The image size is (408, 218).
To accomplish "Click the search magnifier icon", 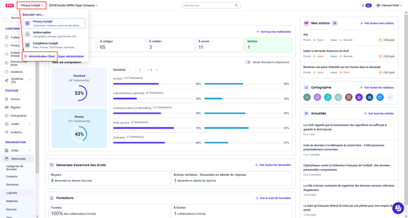I will point(236,5).
